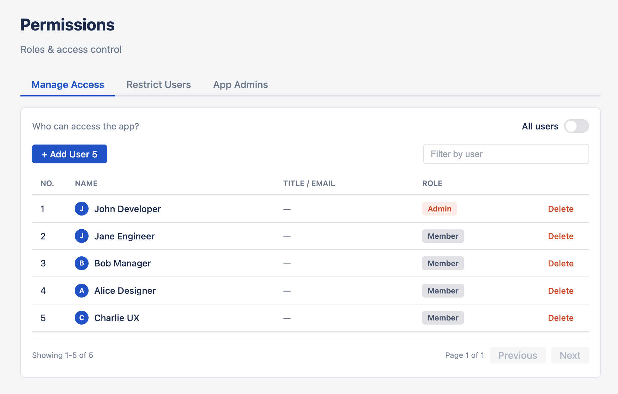Click the Next pagination button

pyautogui.click(x=570, y=355)
